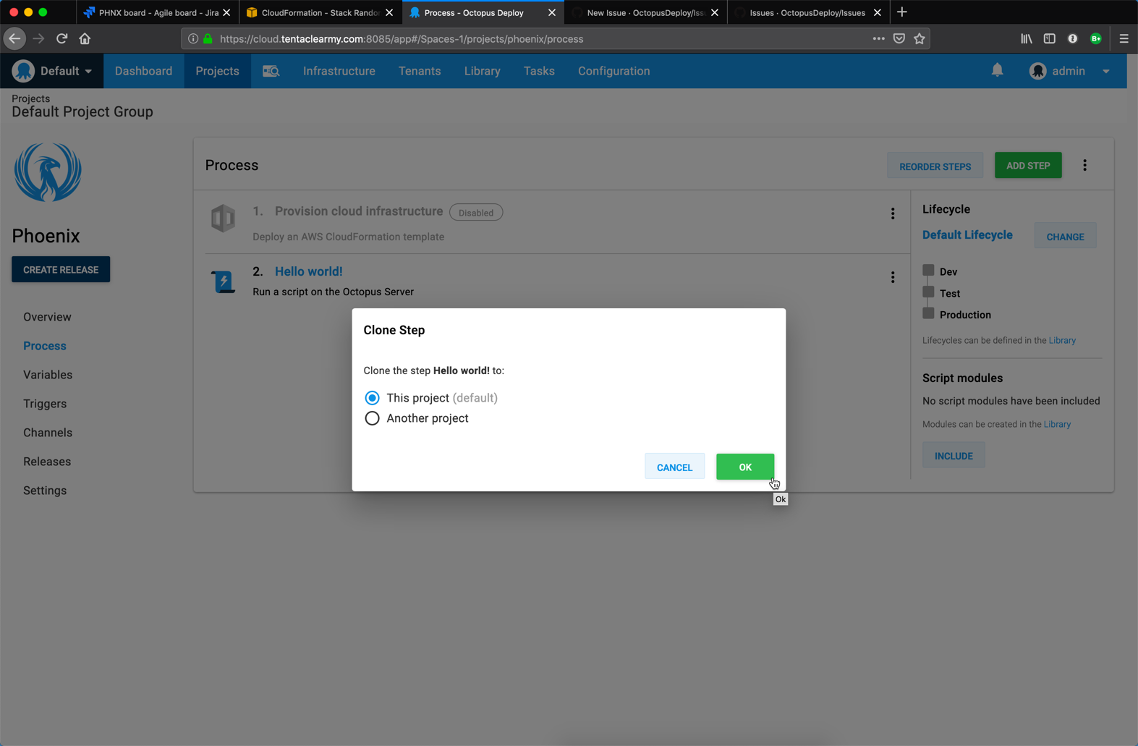Confirm clone with OK button

click(745, 467)
